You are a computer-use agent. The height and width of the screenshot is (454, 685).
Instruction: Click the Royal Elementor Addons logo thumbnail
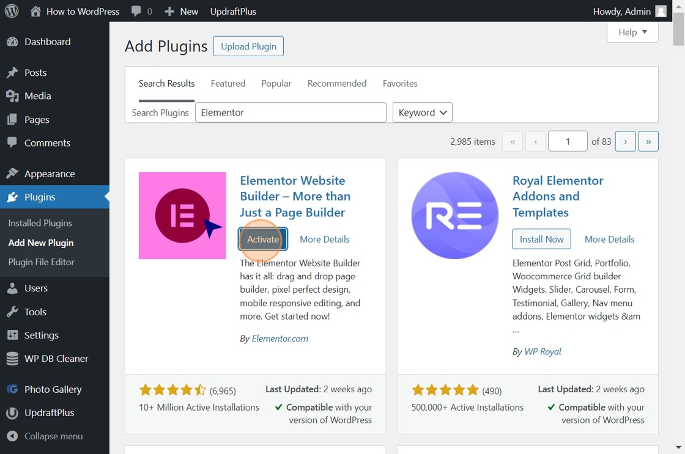click(x=455, y=216)
